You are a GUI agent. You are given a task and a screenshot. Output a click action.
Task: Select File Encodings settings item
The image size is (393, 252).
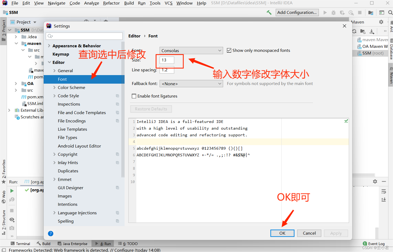72,121
